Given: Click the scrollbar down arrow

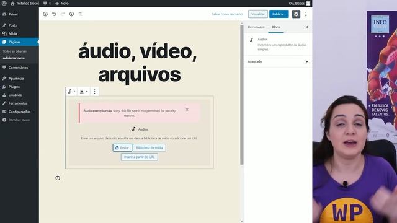Looking at the screenshot, I should [x=242, y=221].
